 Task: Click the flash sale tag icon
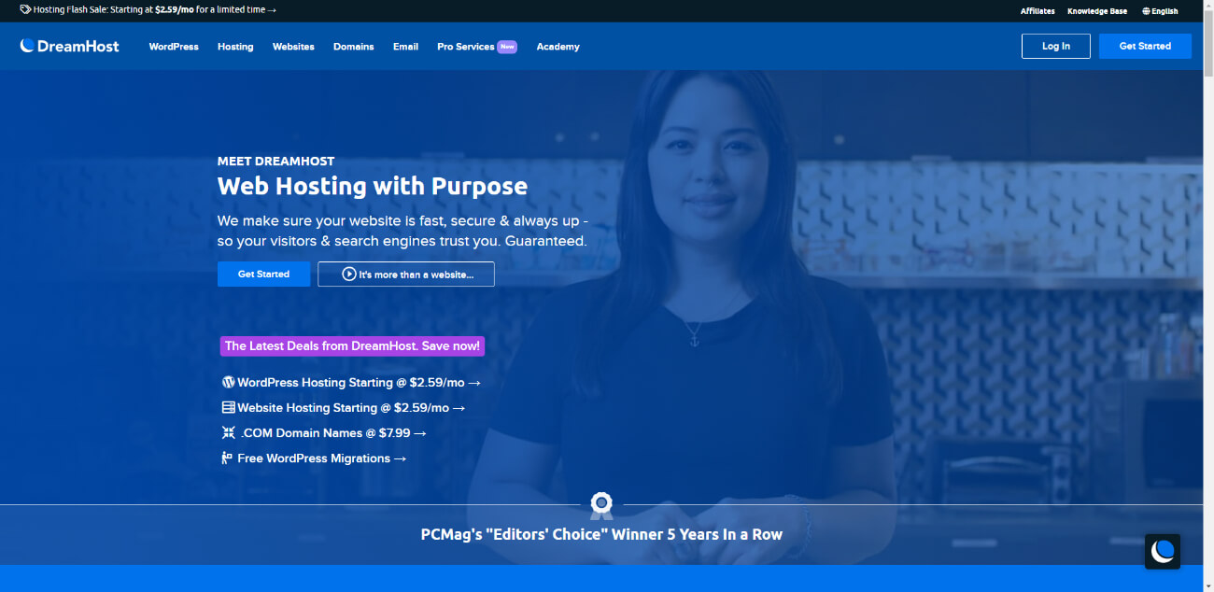25,10
